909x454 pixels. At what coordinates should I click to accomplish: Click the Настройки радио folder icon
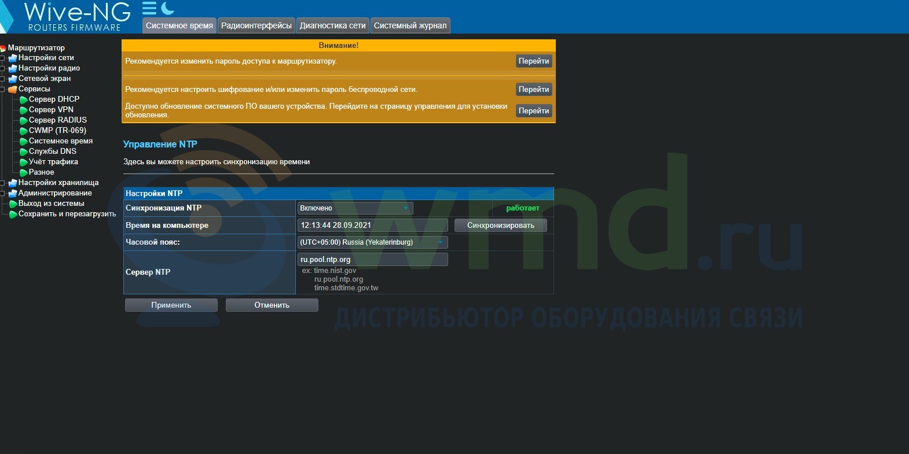coord(13,68)
